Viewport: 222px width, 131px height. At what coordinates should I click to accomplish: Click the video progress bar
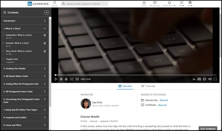tap(136, 75)
